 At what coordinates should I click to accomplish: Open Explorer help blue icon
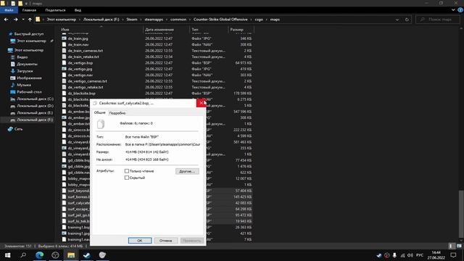coord(460,9)
